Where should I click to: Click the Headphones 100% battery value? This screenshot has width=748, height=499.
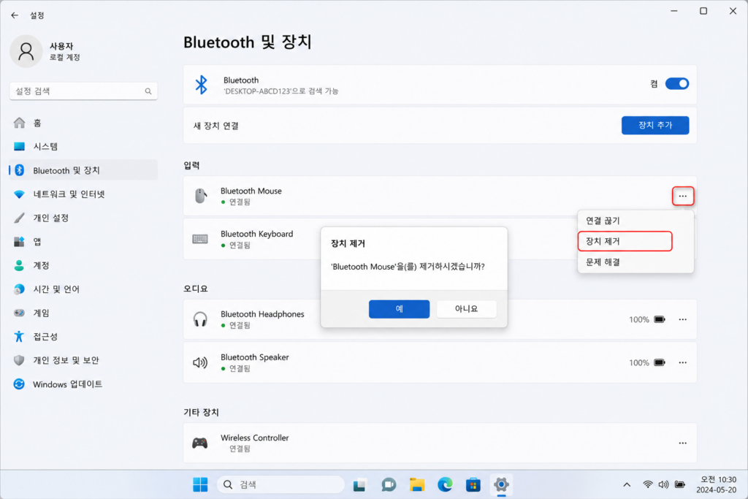tap(638, 319)
